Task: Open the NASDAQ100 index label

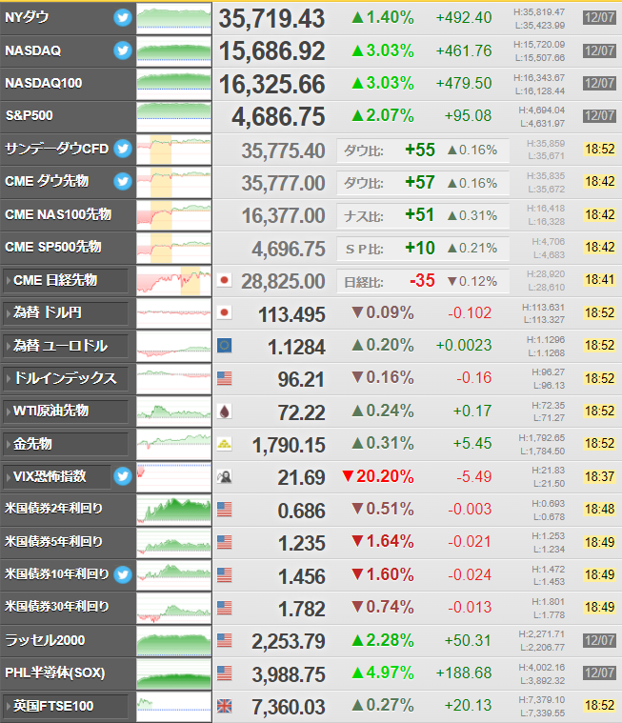Action: pyautogui.click(x=44, y=83)
